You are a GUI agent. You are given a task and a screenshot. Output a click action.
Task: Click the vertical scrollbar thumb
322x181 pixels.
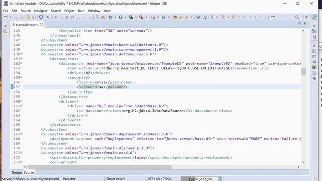[303, 72]
